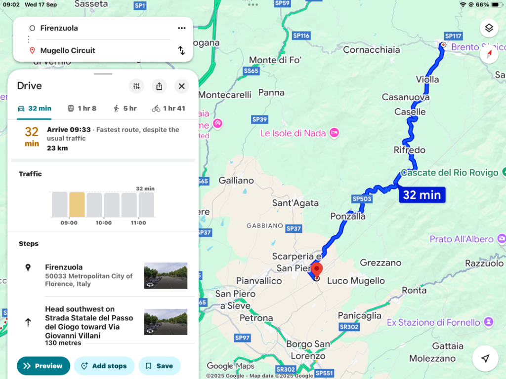Tap the Arrive 09:33 route summary
This screenshot has width=506, height=379.
pyautogui.click(x=103, y=139)
